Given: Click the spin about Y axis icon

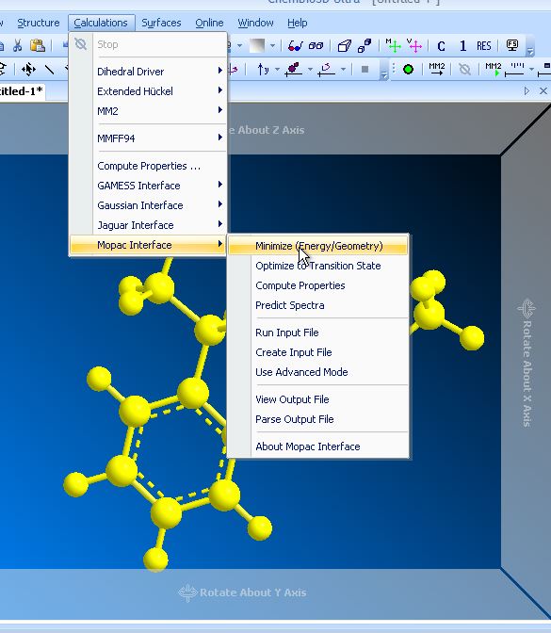Looking at the screenshot, I should (x=263, y=70).
